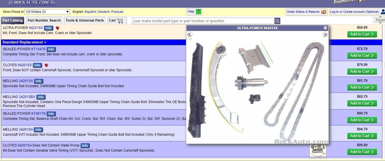Add the $72.79 item to cart
This screenshot has height=161, width=385.
point(362,56)
